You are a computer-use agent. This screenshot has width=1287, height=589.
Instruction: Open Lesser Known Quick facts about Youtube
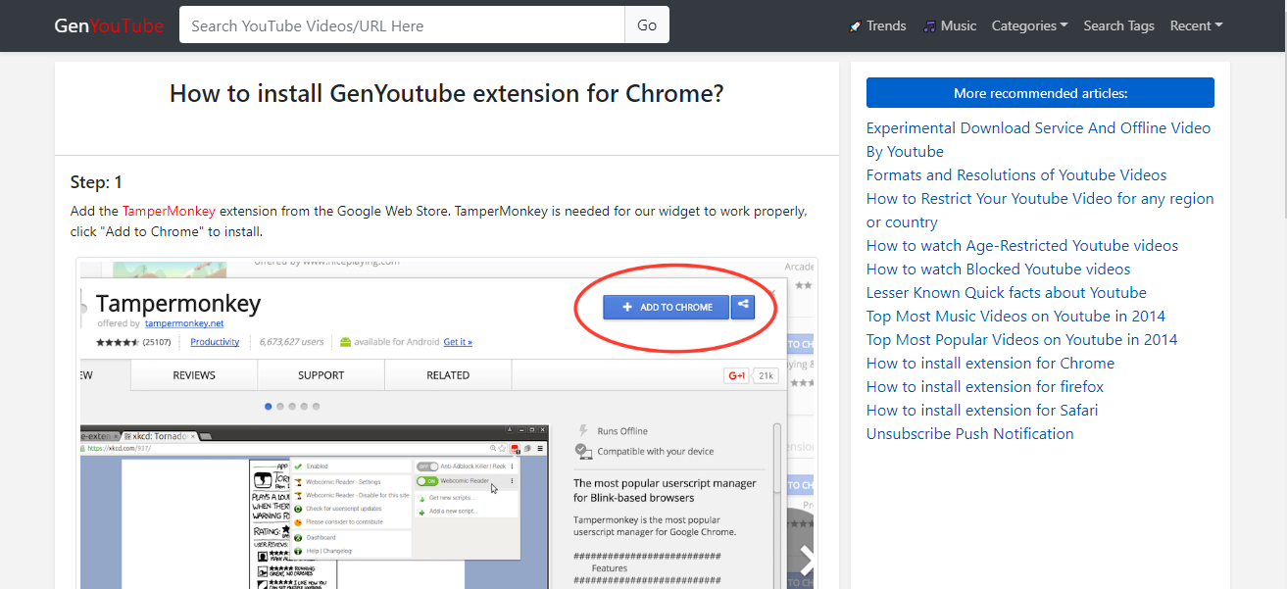point(1007,293)
